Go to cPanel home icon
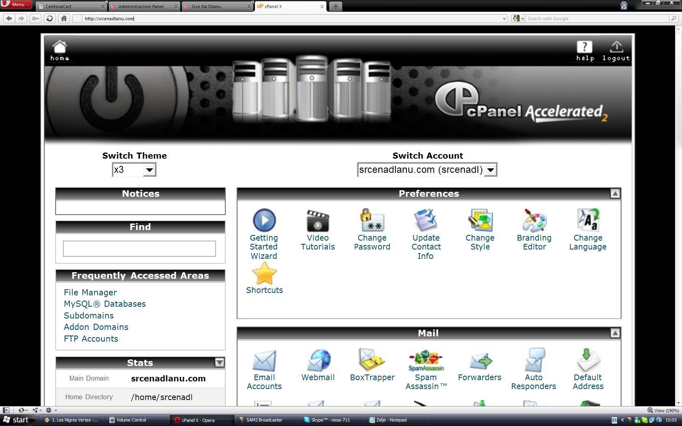 click(60, 50)
